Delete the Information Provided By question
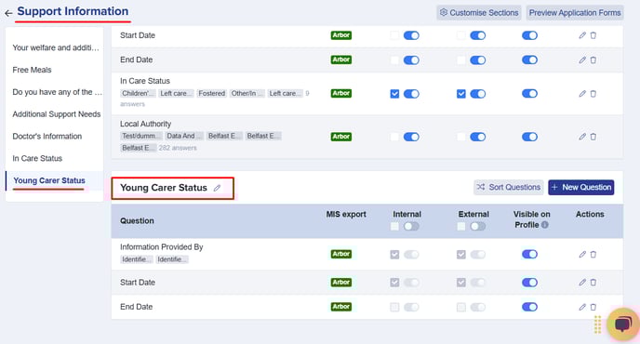Screen dimensions: 640x344 coord(593,254)
